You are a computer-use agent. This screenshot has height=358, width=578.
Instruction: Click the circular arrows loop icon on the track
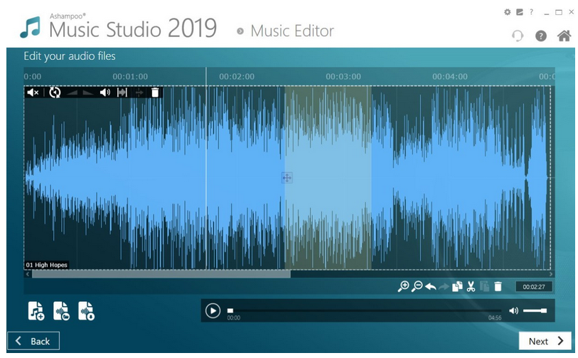(55, 93)
